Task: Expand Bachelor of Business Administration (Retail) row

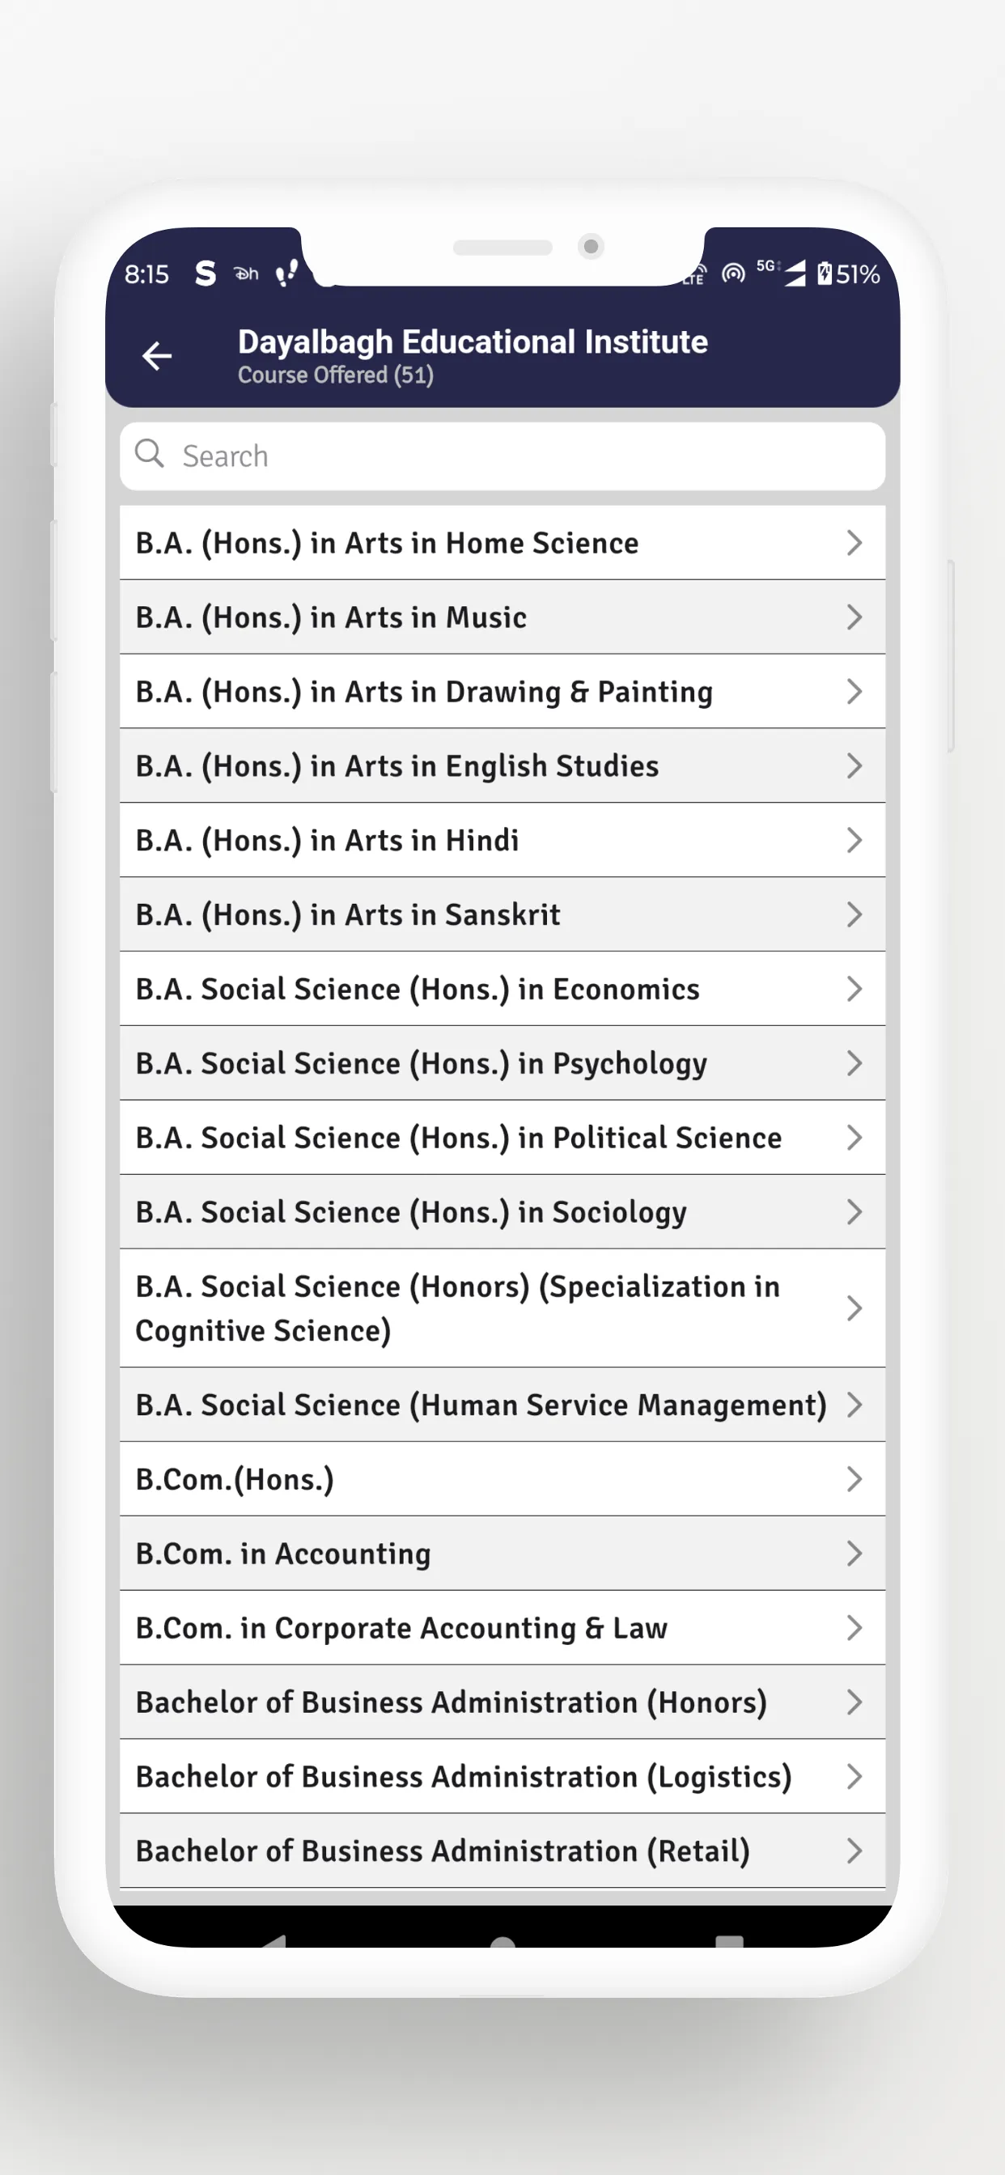Action: [502, 1851]
